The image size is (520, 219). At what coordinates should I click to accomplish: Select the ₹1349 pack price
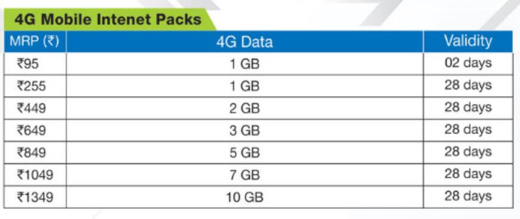[35, 197]
